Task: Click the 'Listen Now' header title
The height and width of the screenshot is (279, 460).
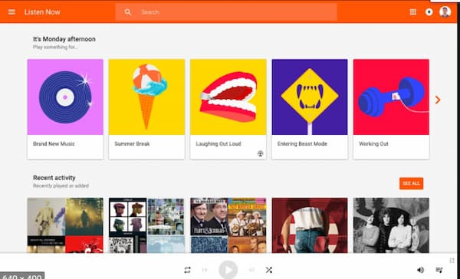Action: tap(42, 12)
